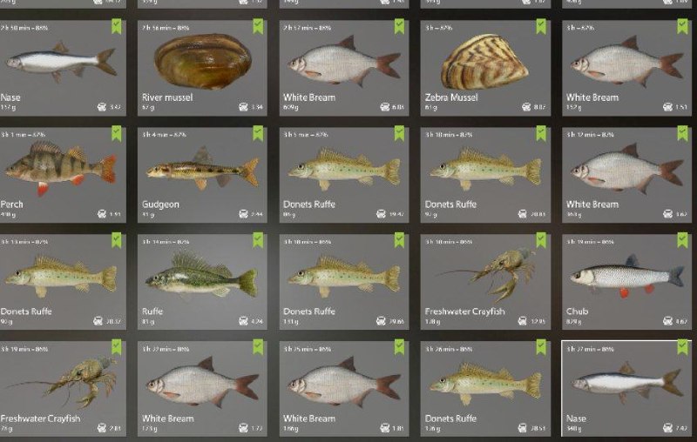Click the Ruffe fish image

pyautogui.click(x=201, y=275)
